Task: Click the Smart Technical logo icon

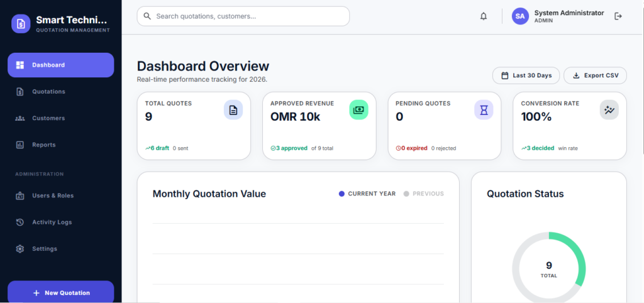Action: (21, 24)
